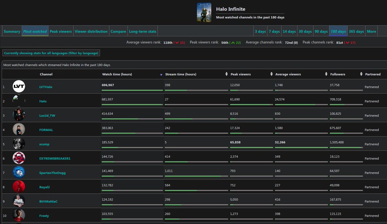The width and height of the screenshot is (387, 224).
Task: Open the Peak viewers tab
Action: (x=61, y=31)
